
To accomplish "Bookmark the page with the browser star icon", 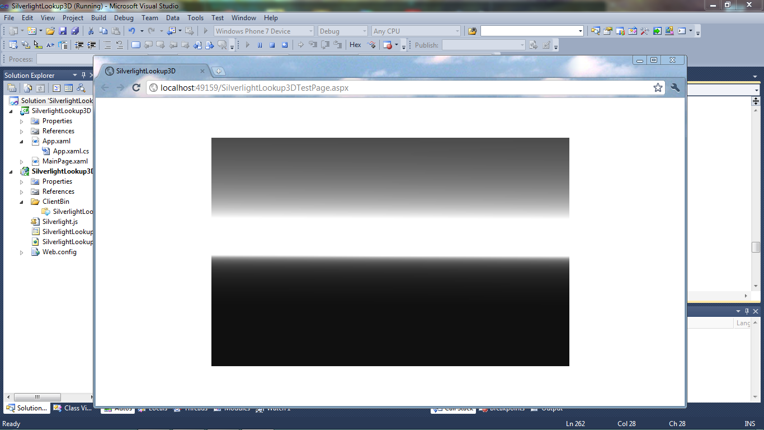I will point(658,88).
